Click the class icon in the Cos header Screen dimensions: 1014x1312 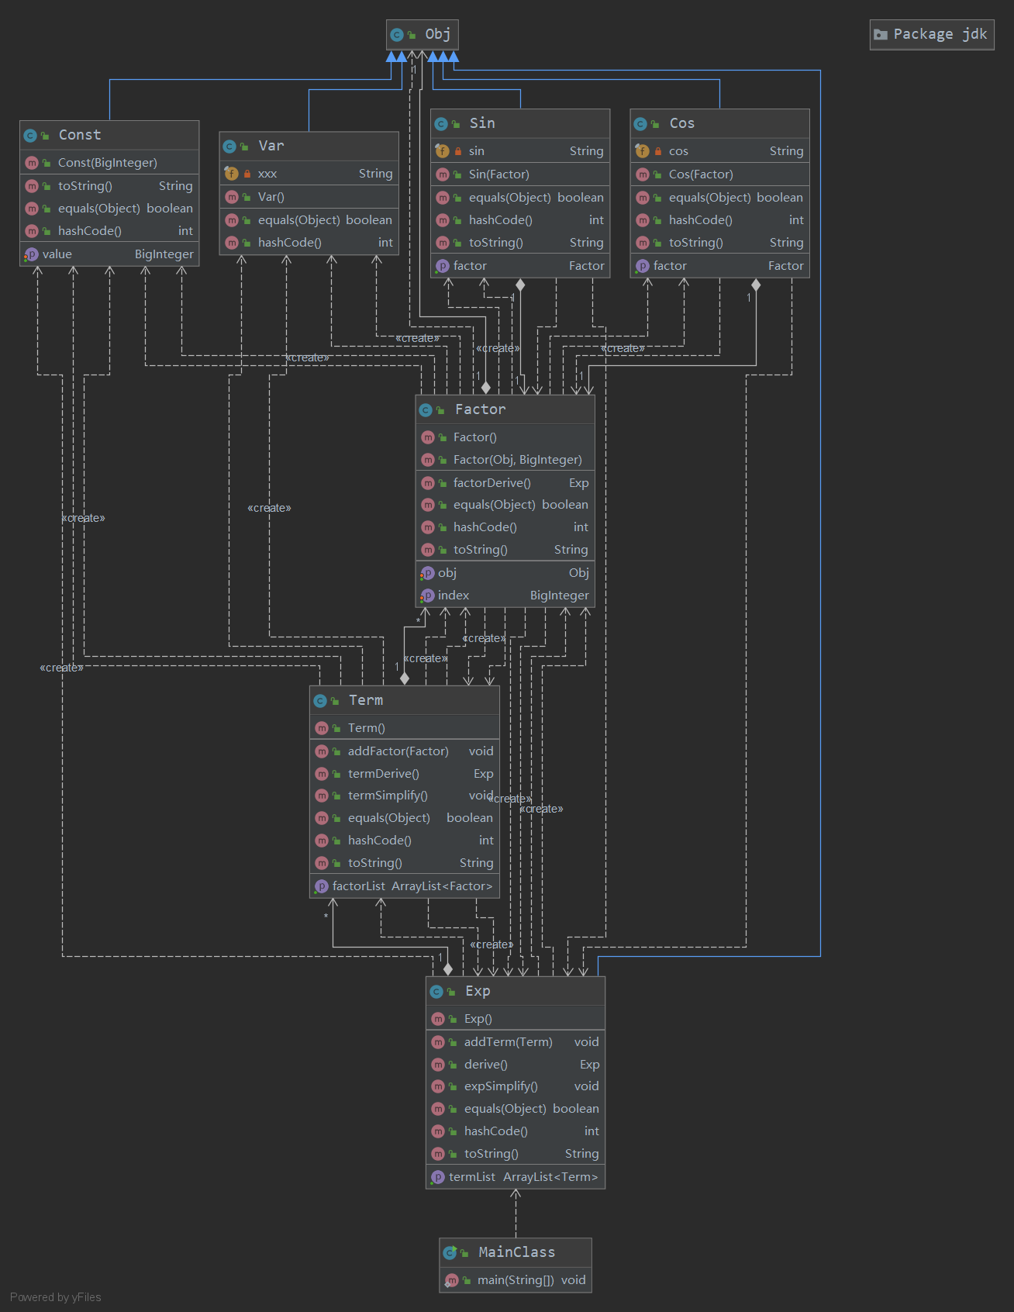(x=640, y=124)
